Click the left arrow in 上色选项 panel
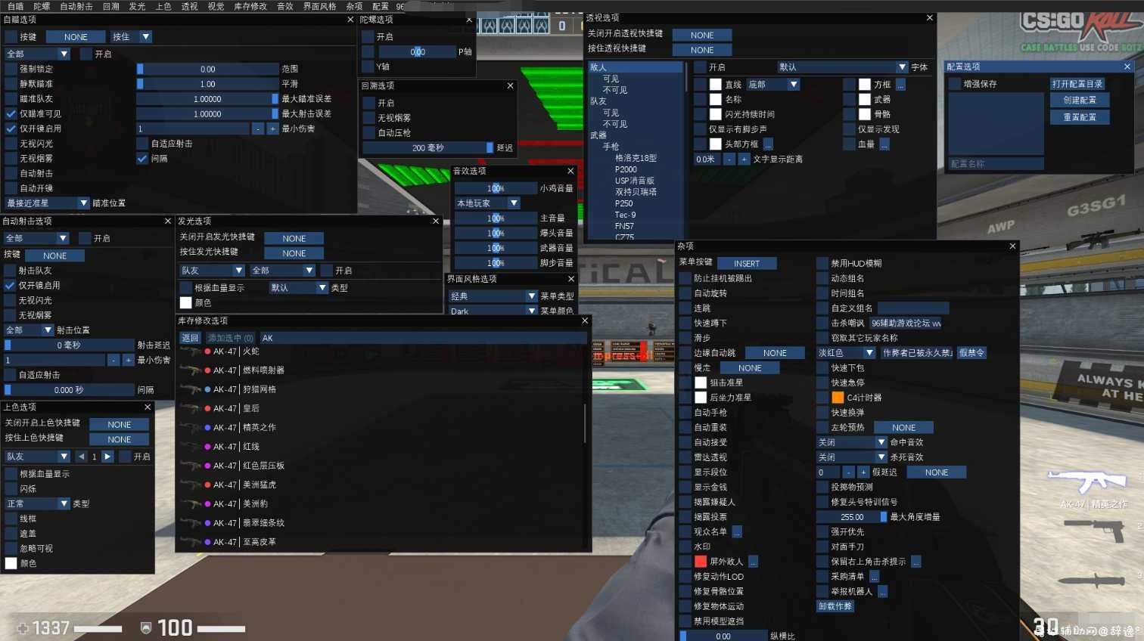This screenshot has height=641, width=1144. [x=82, y=457]
